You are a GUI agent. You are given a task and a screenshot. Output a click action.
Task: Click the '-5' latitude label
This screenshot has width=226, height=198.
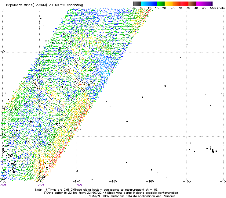click(x=3, y=51)
